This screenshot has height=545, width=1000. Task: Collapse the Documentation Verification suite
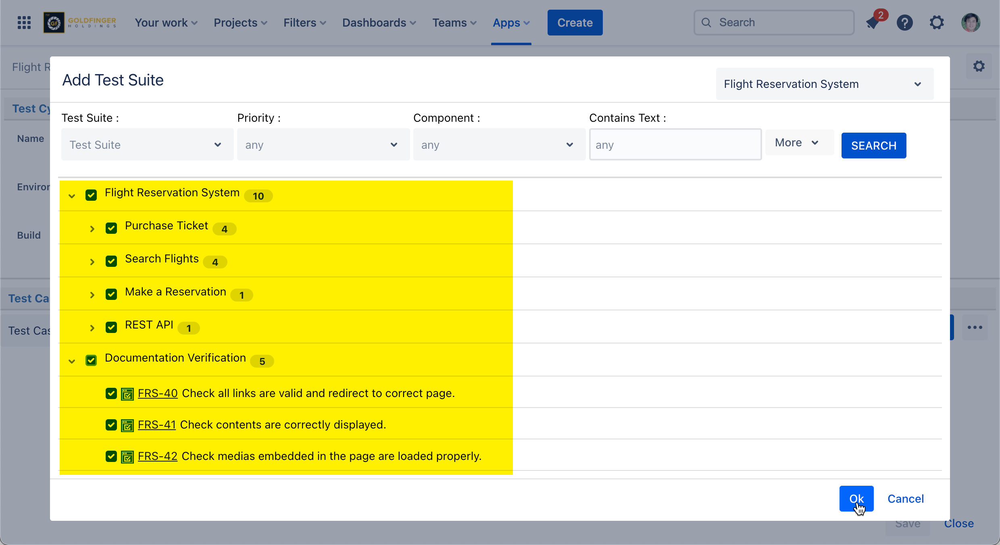click(x=72, y=361)
